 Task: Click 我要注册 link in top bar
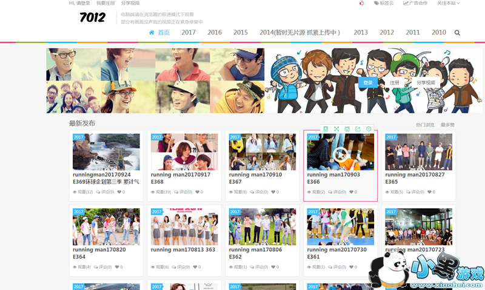(x=105, y=3)
